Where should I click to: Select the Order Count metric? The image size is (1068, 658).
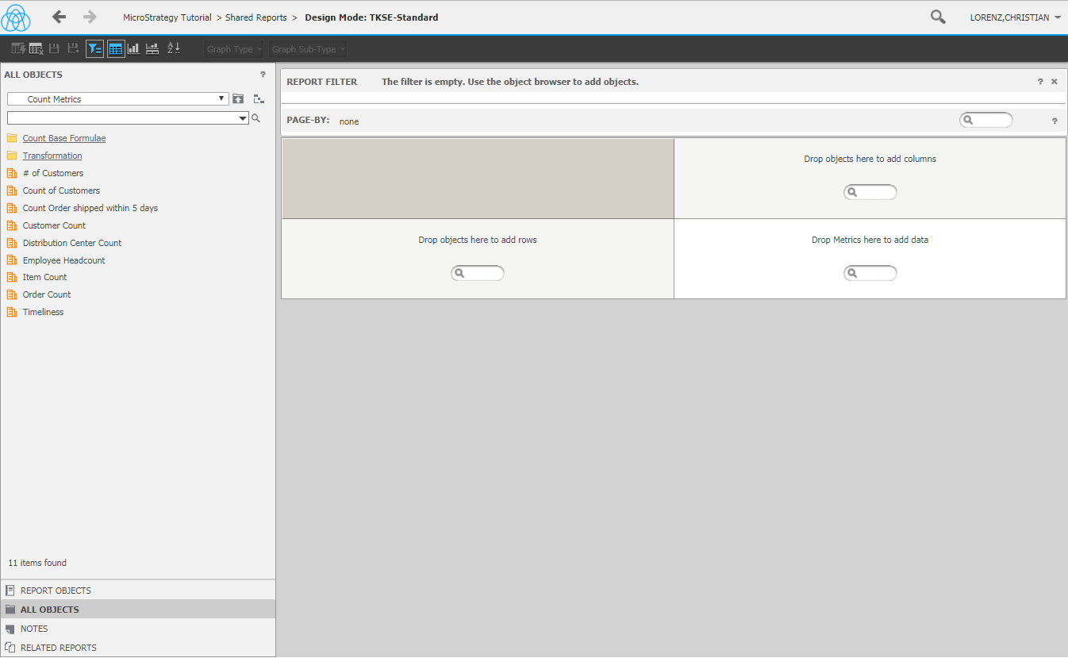coord(47,294)
